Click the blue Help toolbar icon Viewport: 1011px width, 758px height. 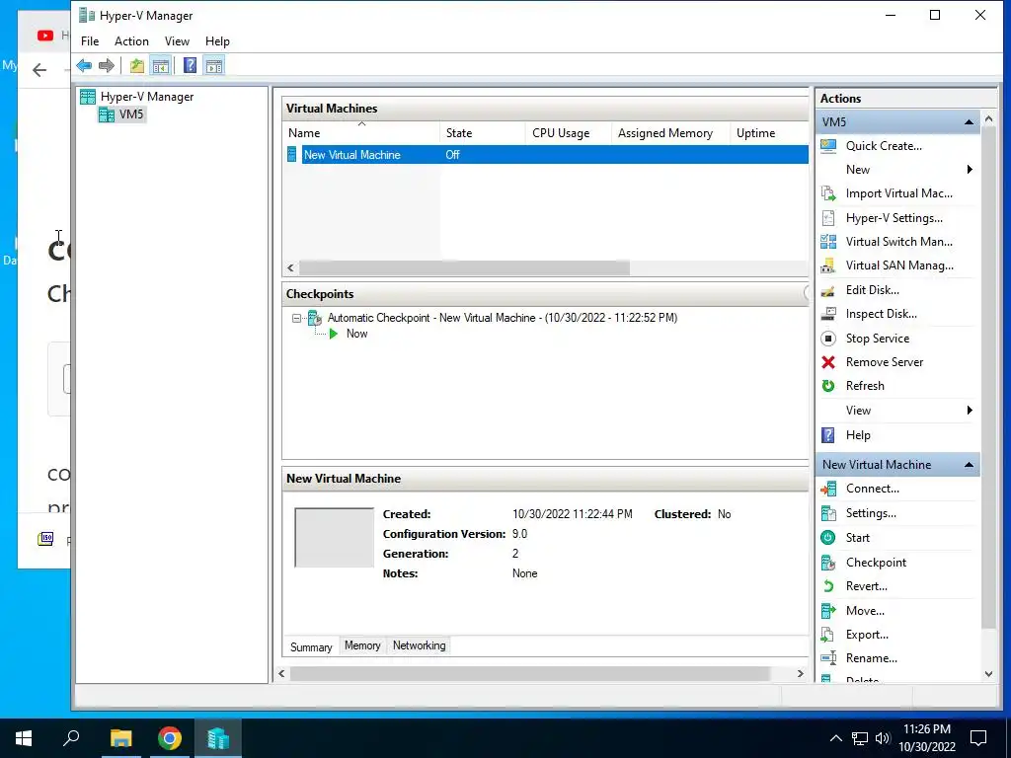point(191,65)
